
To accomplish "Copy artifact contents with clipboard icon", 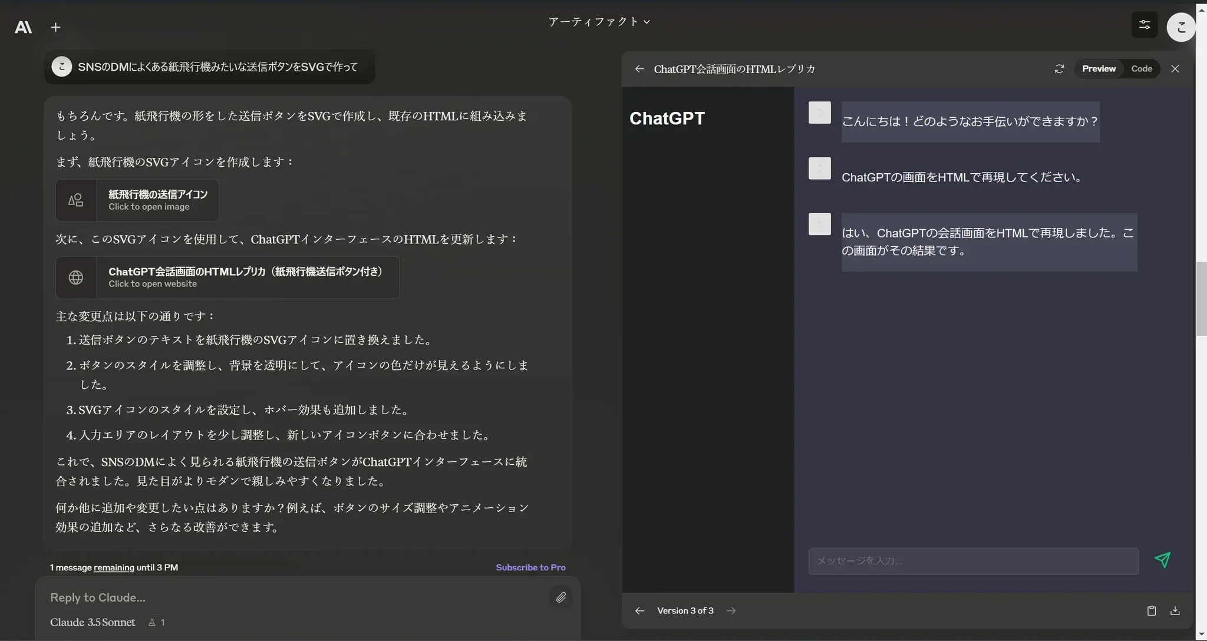I will (1151, 610).
